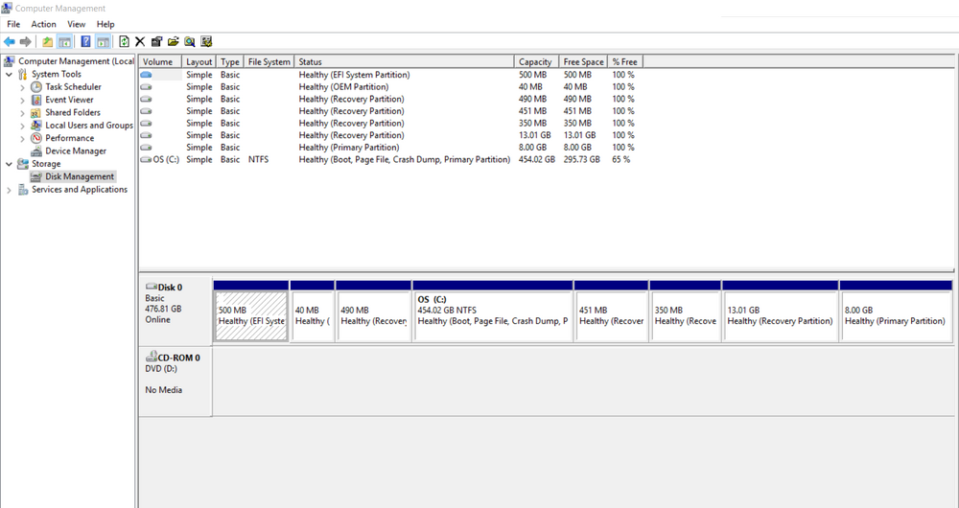This screenshot has width=959, height=508.
Task: Click the blue Help question mark icon
Action: pos(85,41)
